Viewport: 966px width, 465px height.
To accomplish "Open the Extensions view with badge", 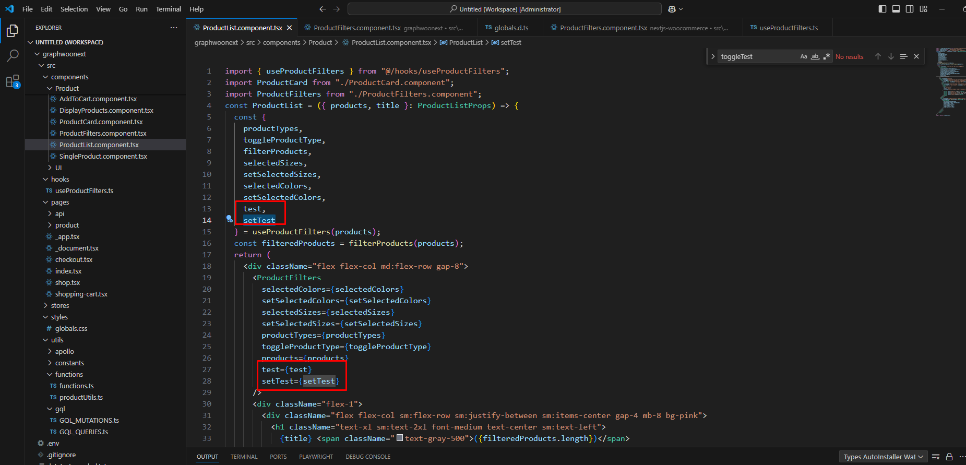I will click(x=13, y=81).
